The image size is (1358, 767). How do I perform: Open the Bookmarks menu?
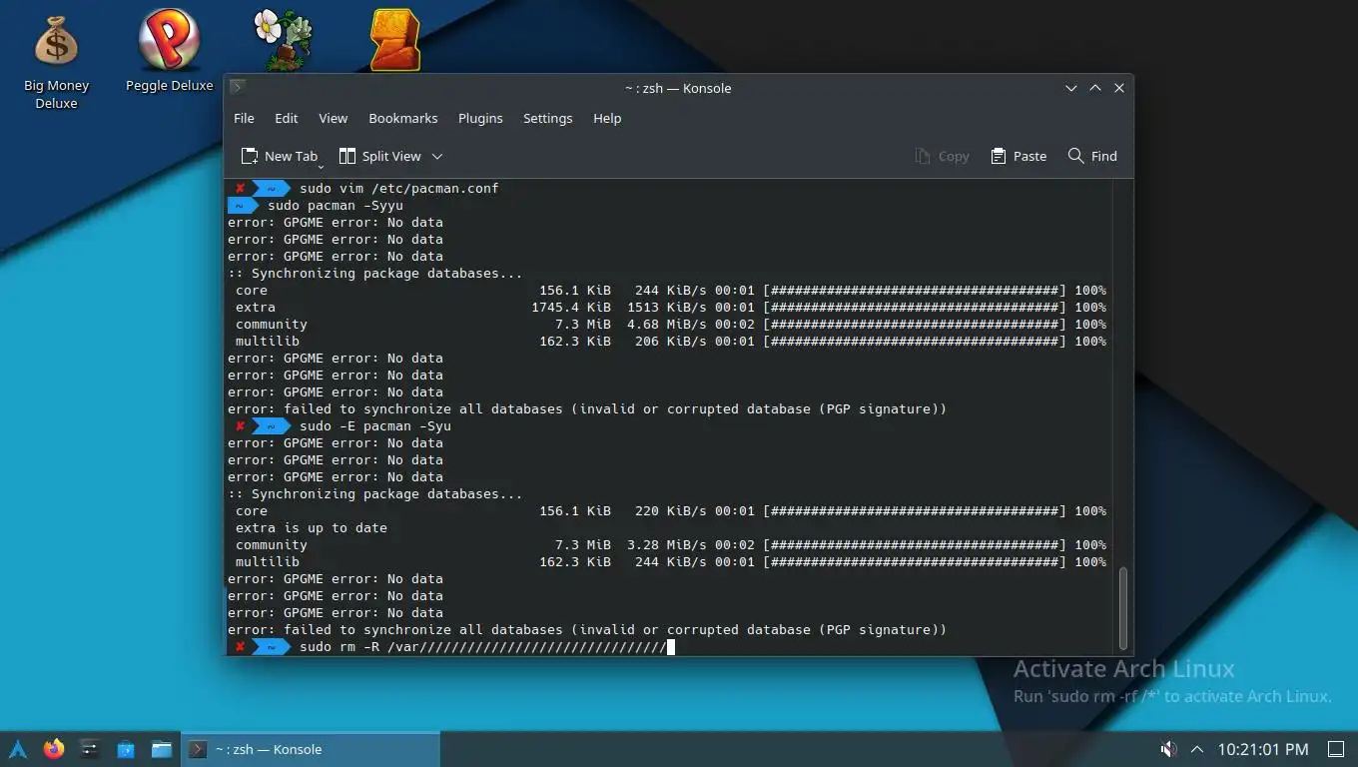click(403, 118)
